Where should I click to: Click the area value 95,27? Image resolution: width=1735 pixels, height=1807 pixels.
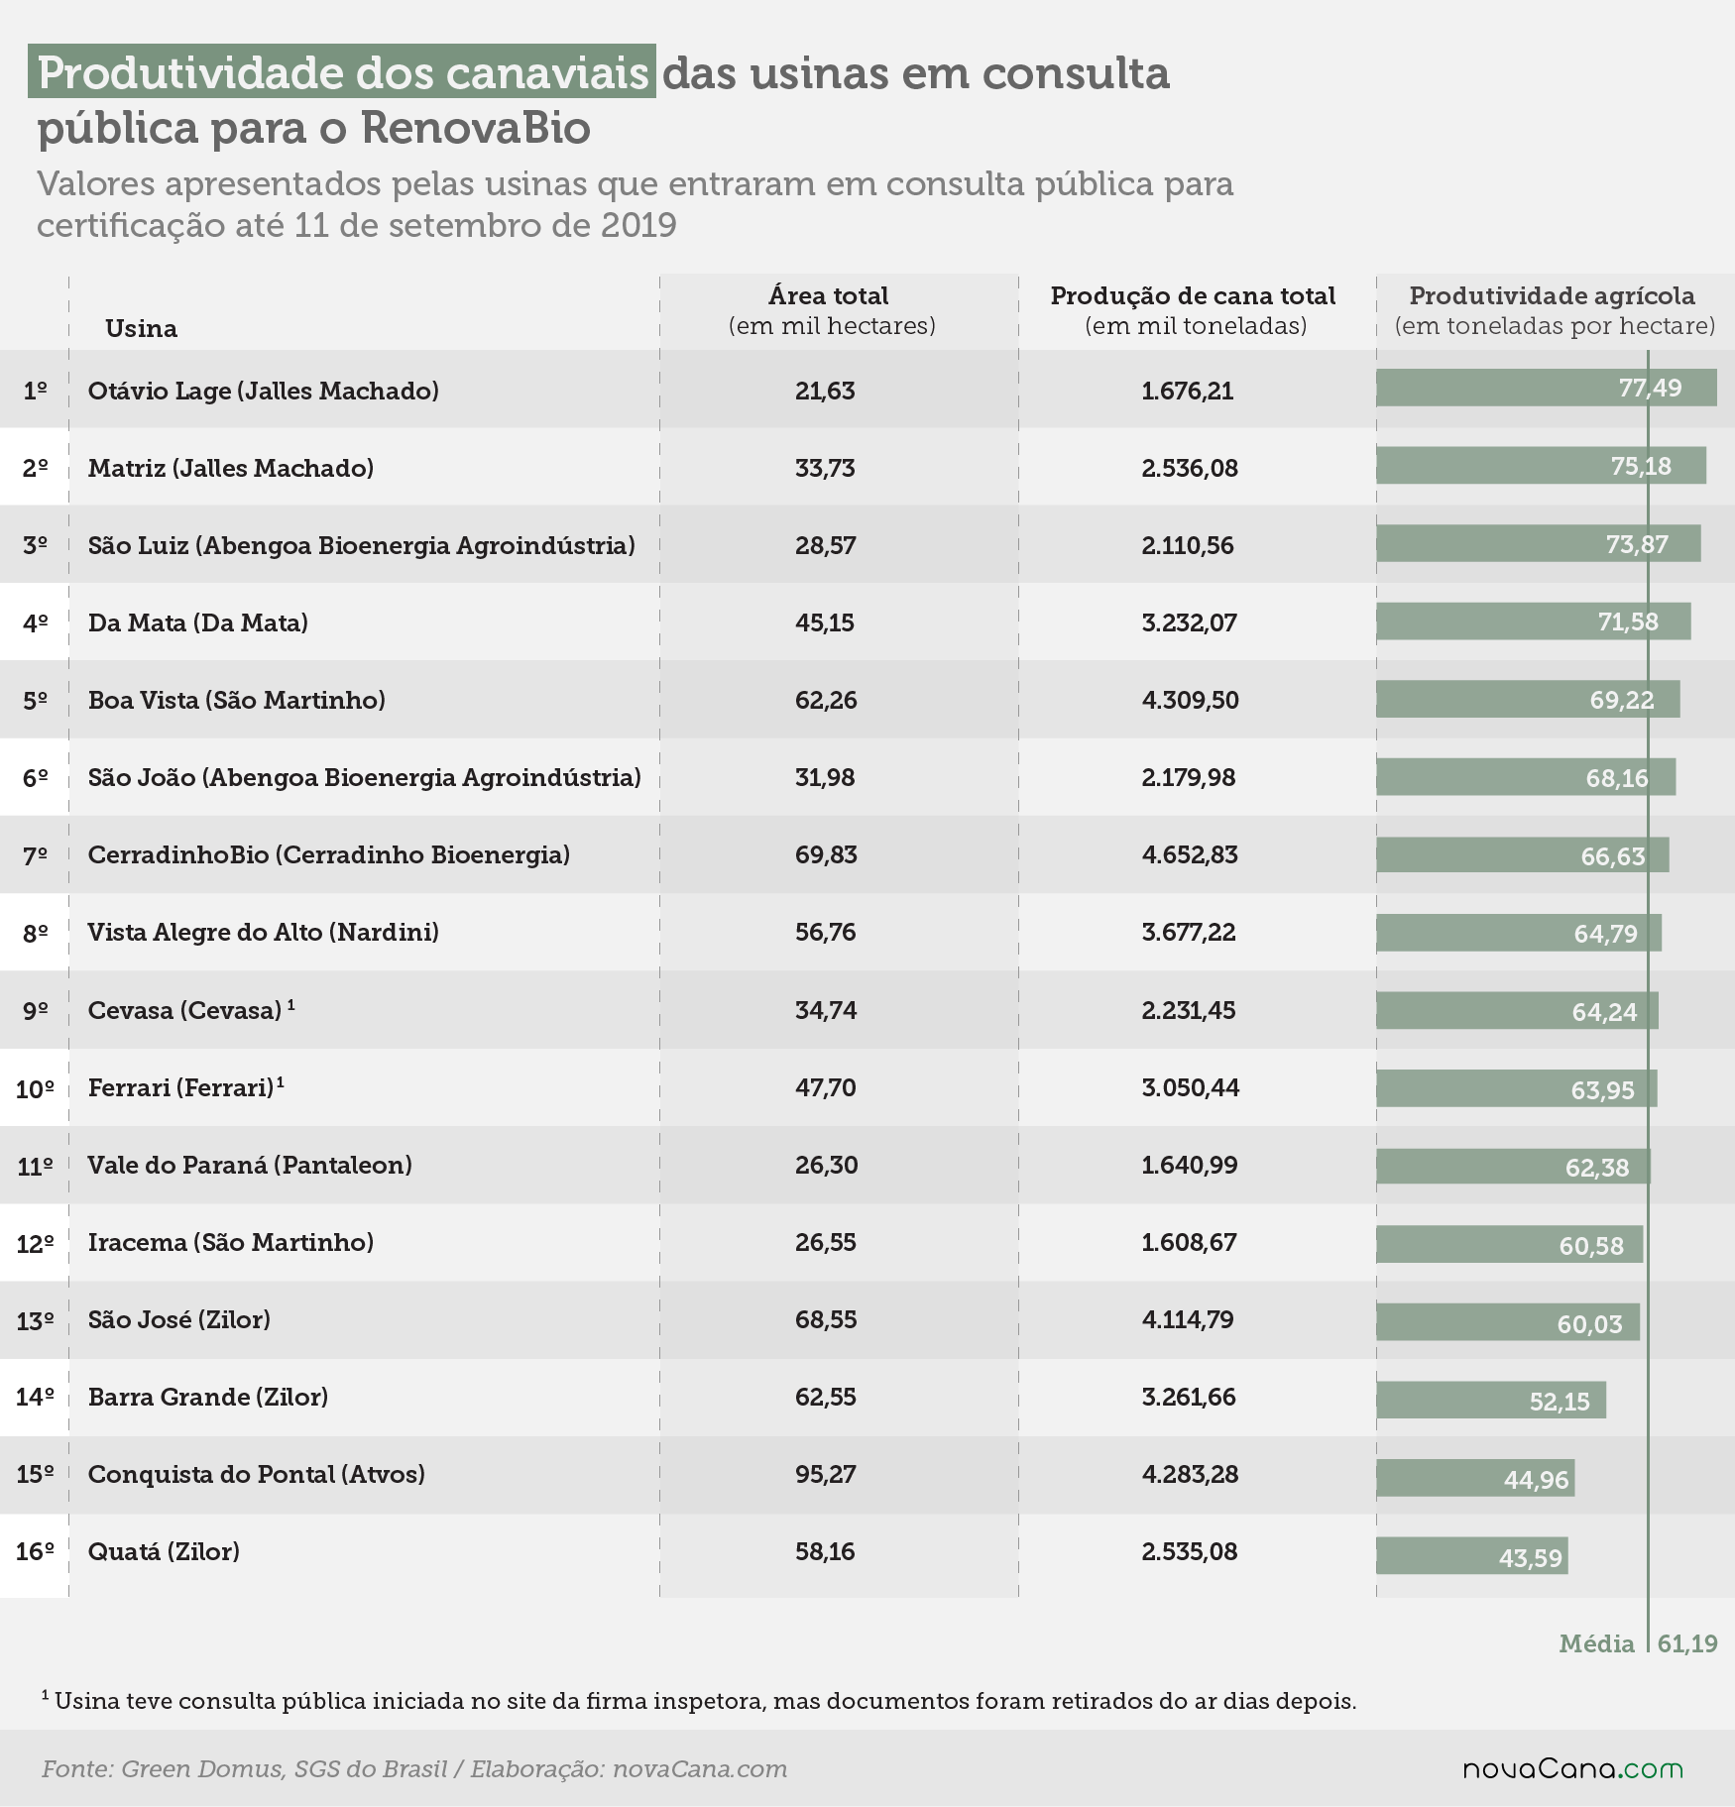click(825, 1474)
